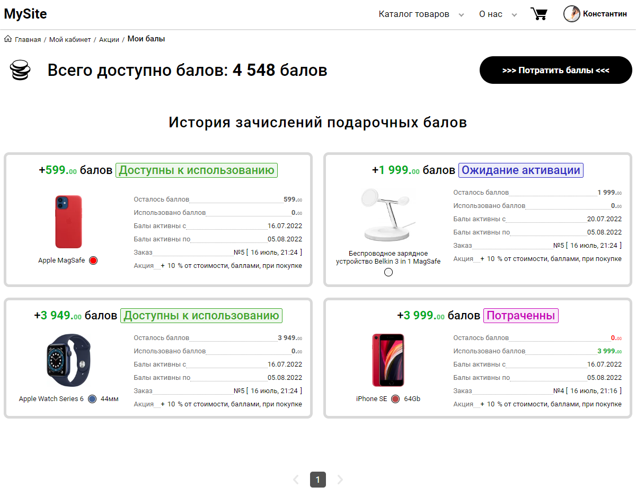Select page 1 in pagination
This screenshot has width=636, height=504.
[318, 479]
